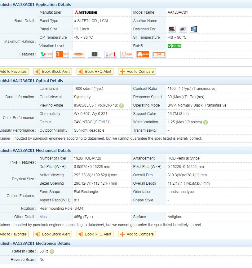Click lower Add to Compare button text
This screenshot has width=252, height=268.
click(140, 234)
